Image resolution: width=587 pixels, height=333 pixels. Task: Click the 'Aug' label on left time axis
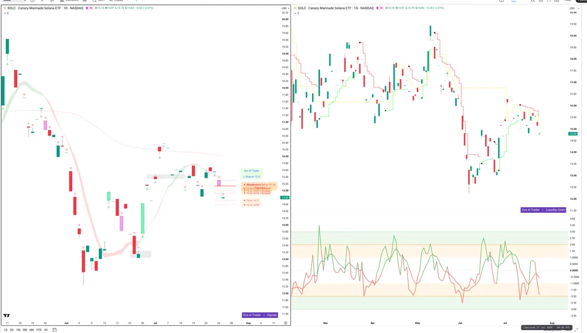pos(248,323)
